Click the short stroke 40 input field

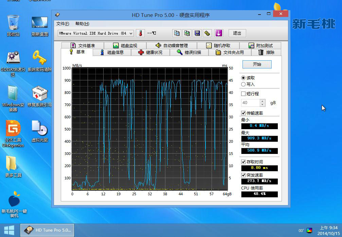pyautogui.click(x=250, y=103)
